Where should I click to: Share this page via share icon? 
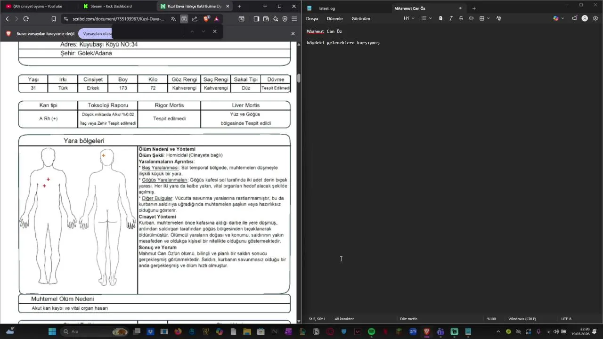click(x=195, y=19)
